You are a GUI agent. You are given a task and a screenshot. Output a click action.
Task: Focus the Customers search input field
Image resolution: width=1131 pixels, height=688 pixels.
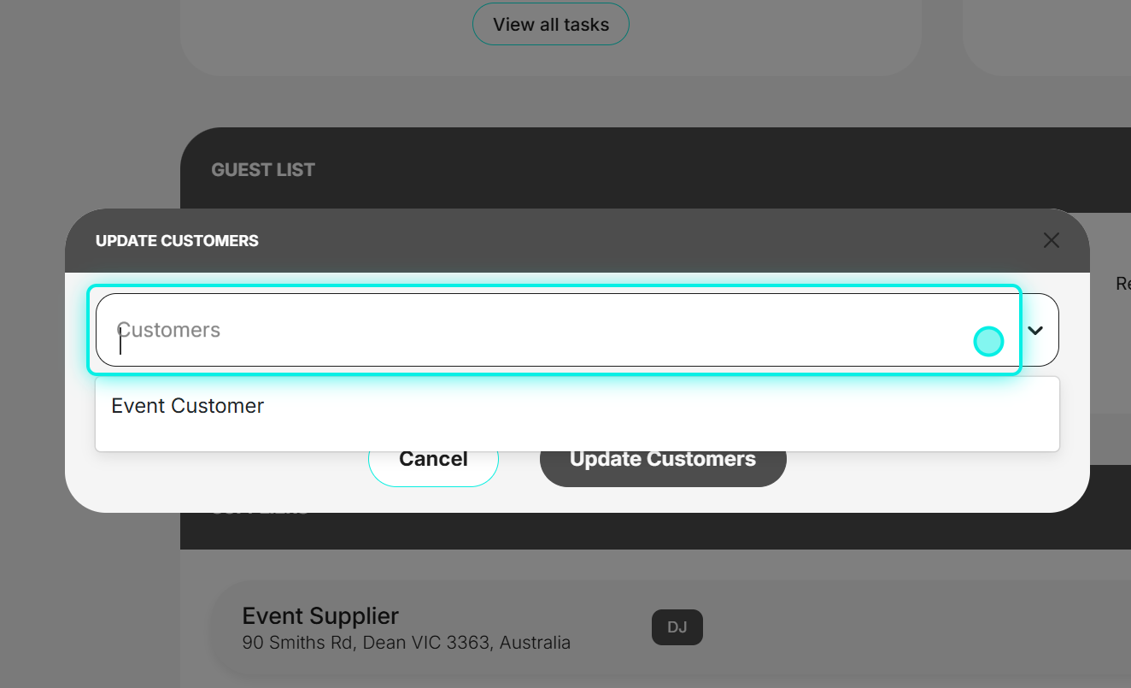555,330
